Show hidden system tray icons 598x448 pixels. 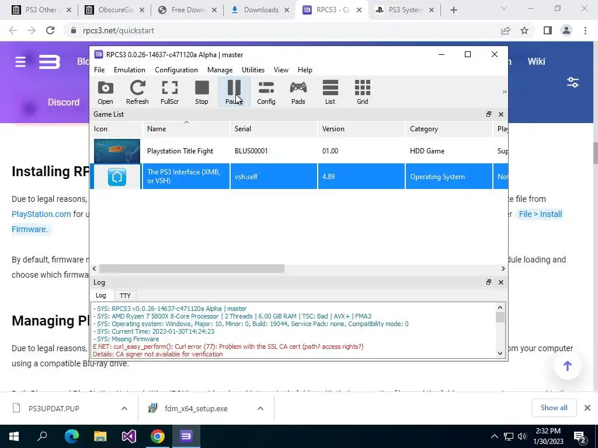point(494,436)
